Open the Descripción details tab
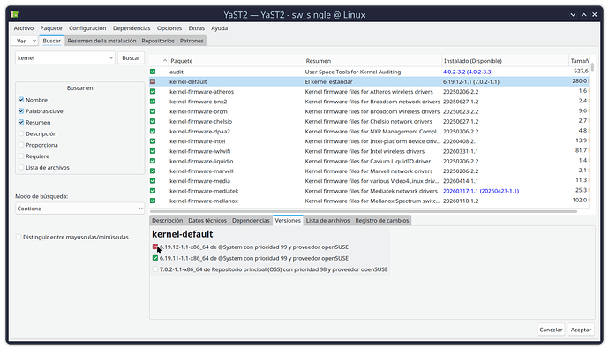This screenshot has width=609, height=349. [x=167, y=220]
